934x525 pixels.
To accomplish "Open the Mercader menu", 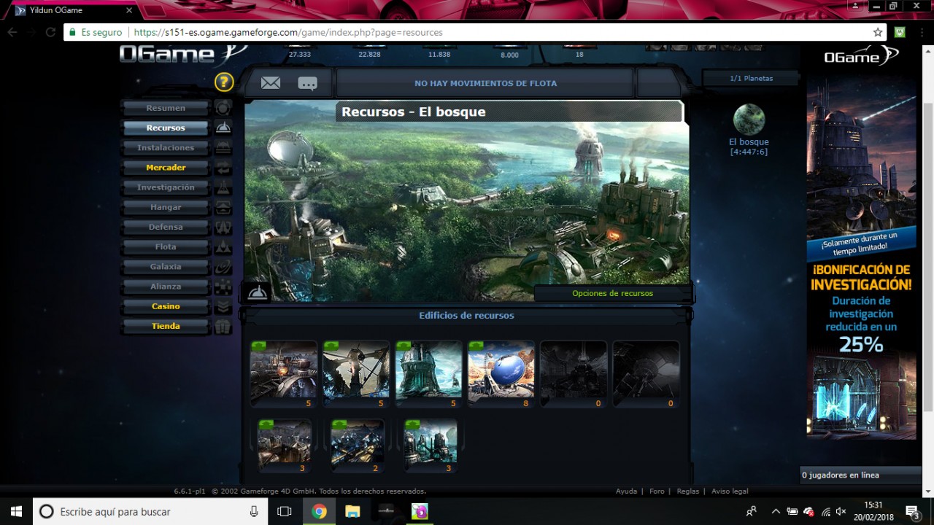I will (166, 168).
